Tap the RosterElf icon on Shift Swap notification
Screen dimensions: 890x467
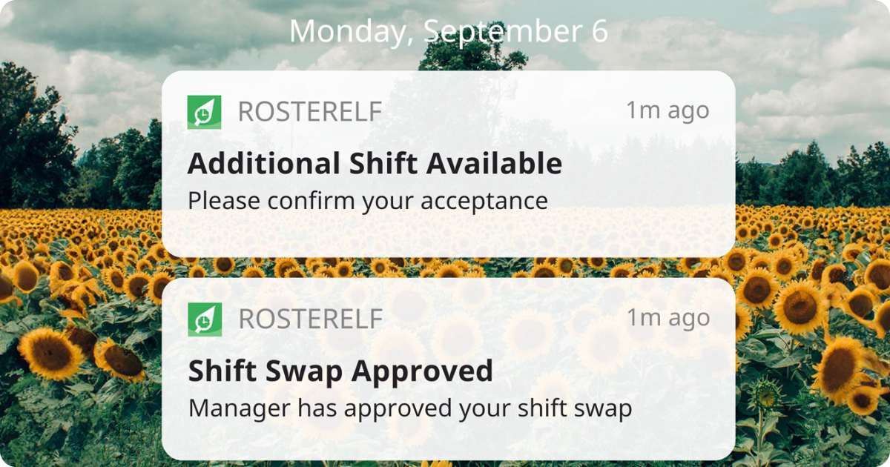click(x=204, y=319)
